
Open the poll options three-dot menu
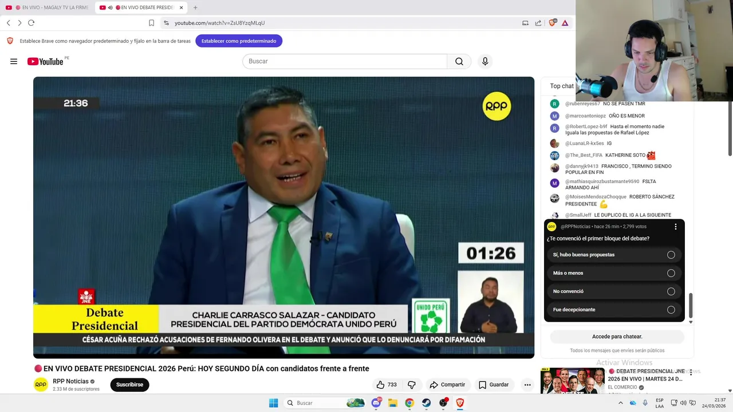(675, 227)
